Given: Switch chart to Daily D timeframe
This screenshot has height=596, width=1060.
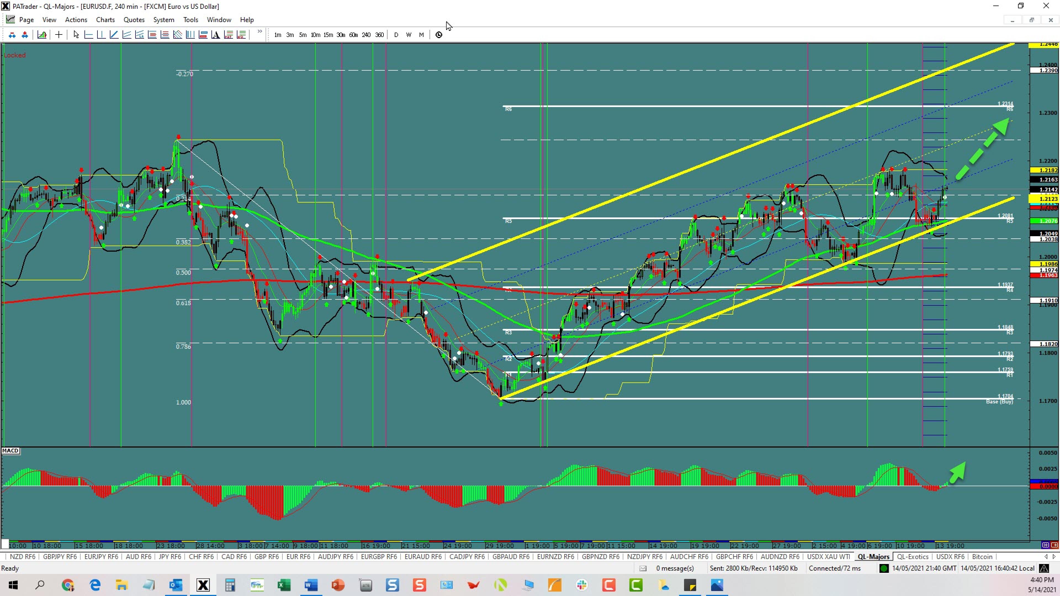Looking at the screenshot, I should click(x=396, y=35).
